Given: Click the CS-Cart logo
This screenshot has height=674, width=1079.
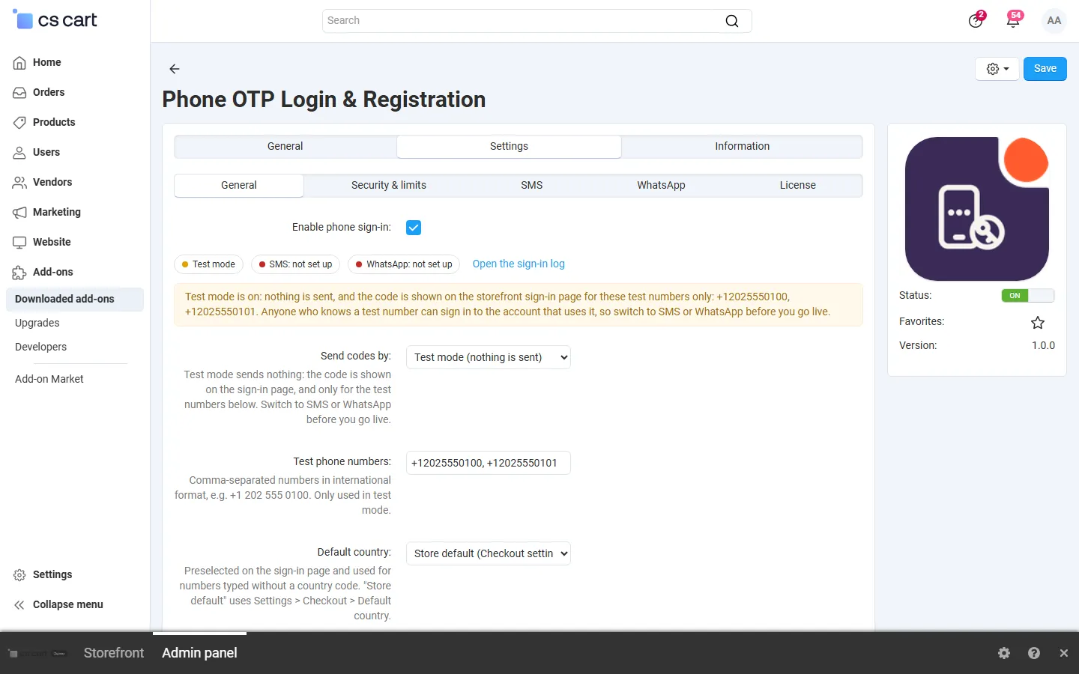Looking at the screenshot, I should [55, 20].
